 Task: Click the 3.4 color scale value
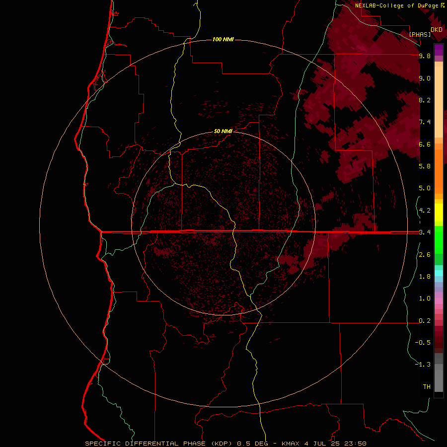tap(425, 232)
